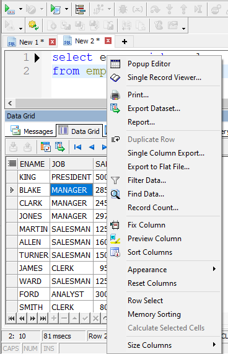The image size is (228, 354).
Task: Select Find Data menu entry
Action: (146, 194)
